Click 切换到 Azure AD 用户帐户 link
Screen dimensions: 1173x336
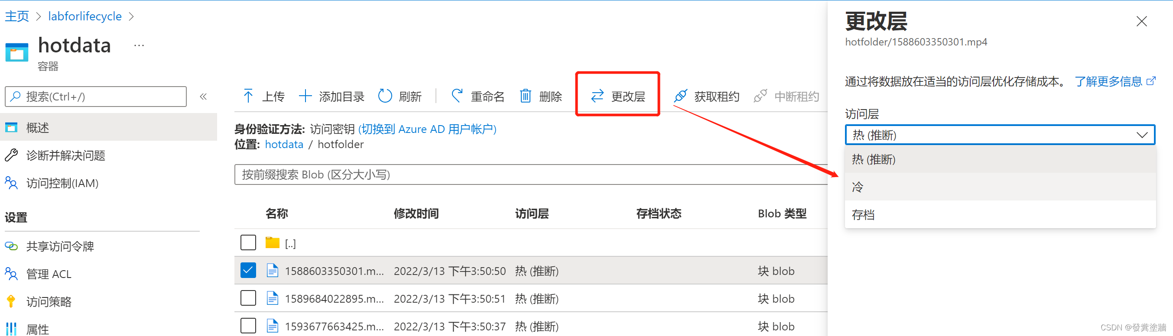click(427, 129)
